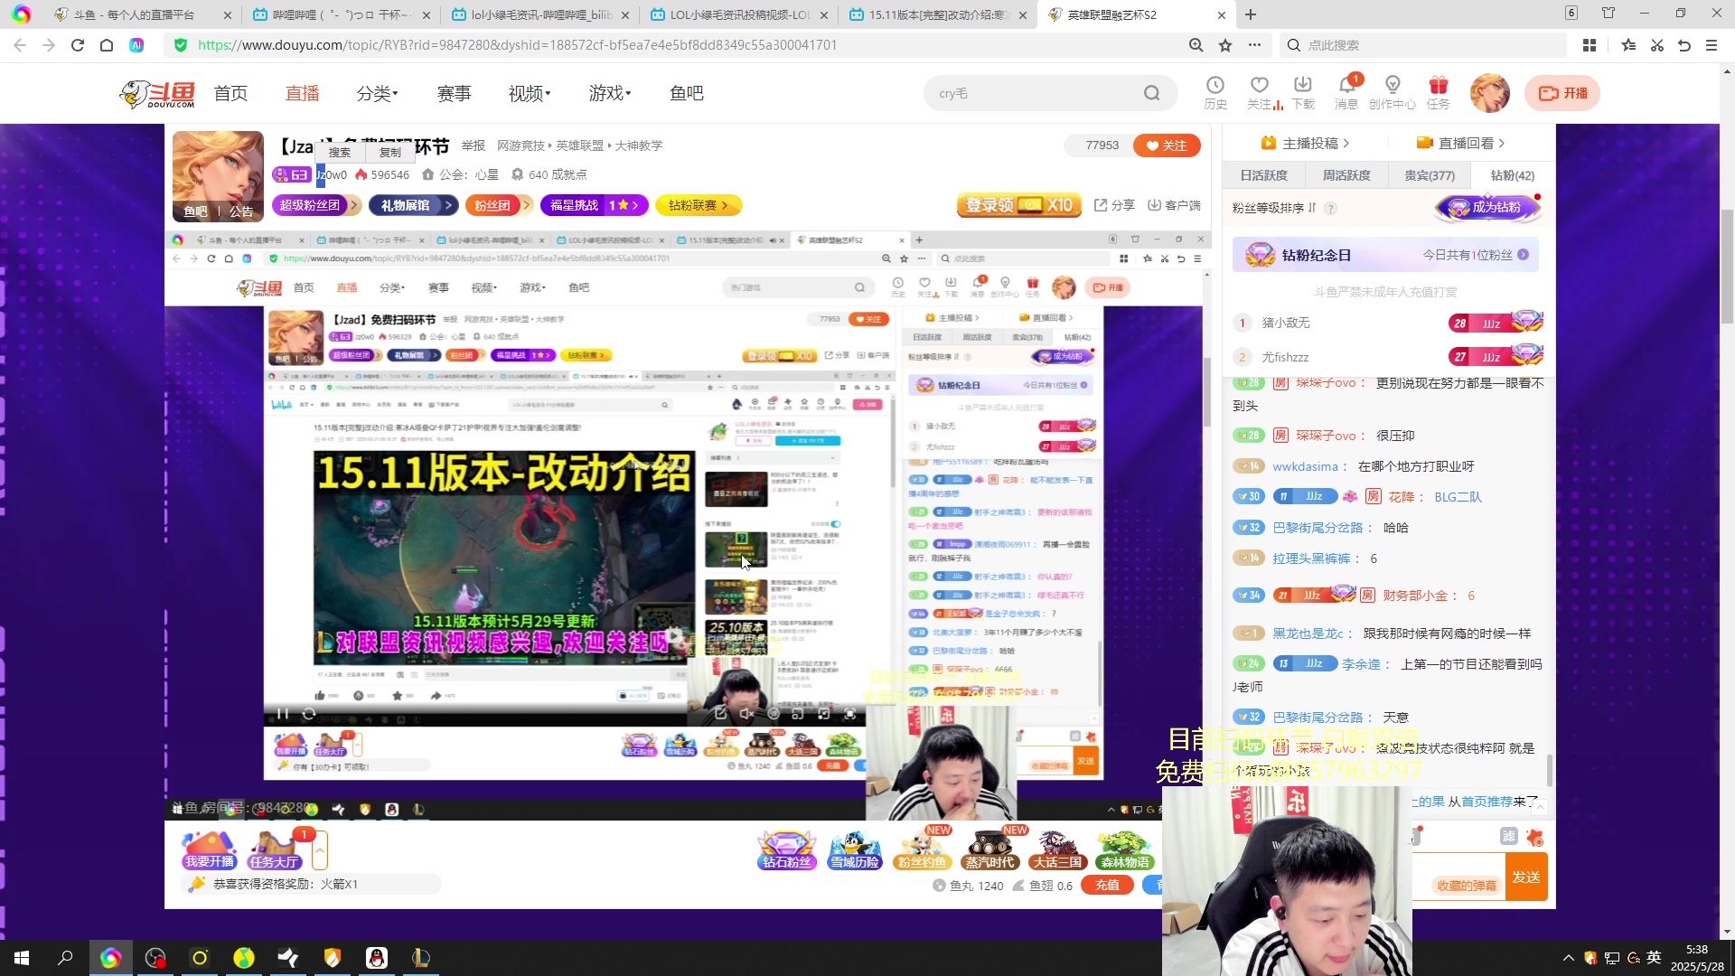Follow the streamer with 关注 button
This screenshot has height=976, width=1735.
(x=1167, y=145)
